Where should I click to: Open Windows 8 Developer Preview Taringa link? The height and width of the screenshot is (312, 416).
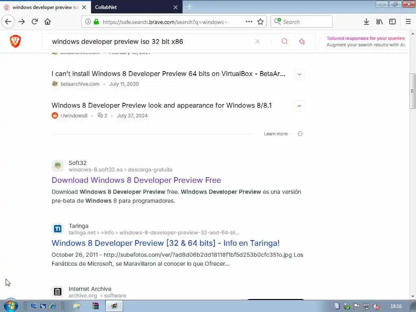tap(166, 243)
